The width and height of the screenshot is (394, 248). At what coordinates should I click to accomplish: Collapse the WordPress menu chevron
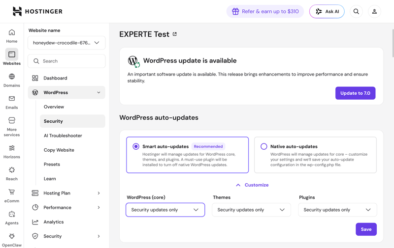tap(99, 92)
